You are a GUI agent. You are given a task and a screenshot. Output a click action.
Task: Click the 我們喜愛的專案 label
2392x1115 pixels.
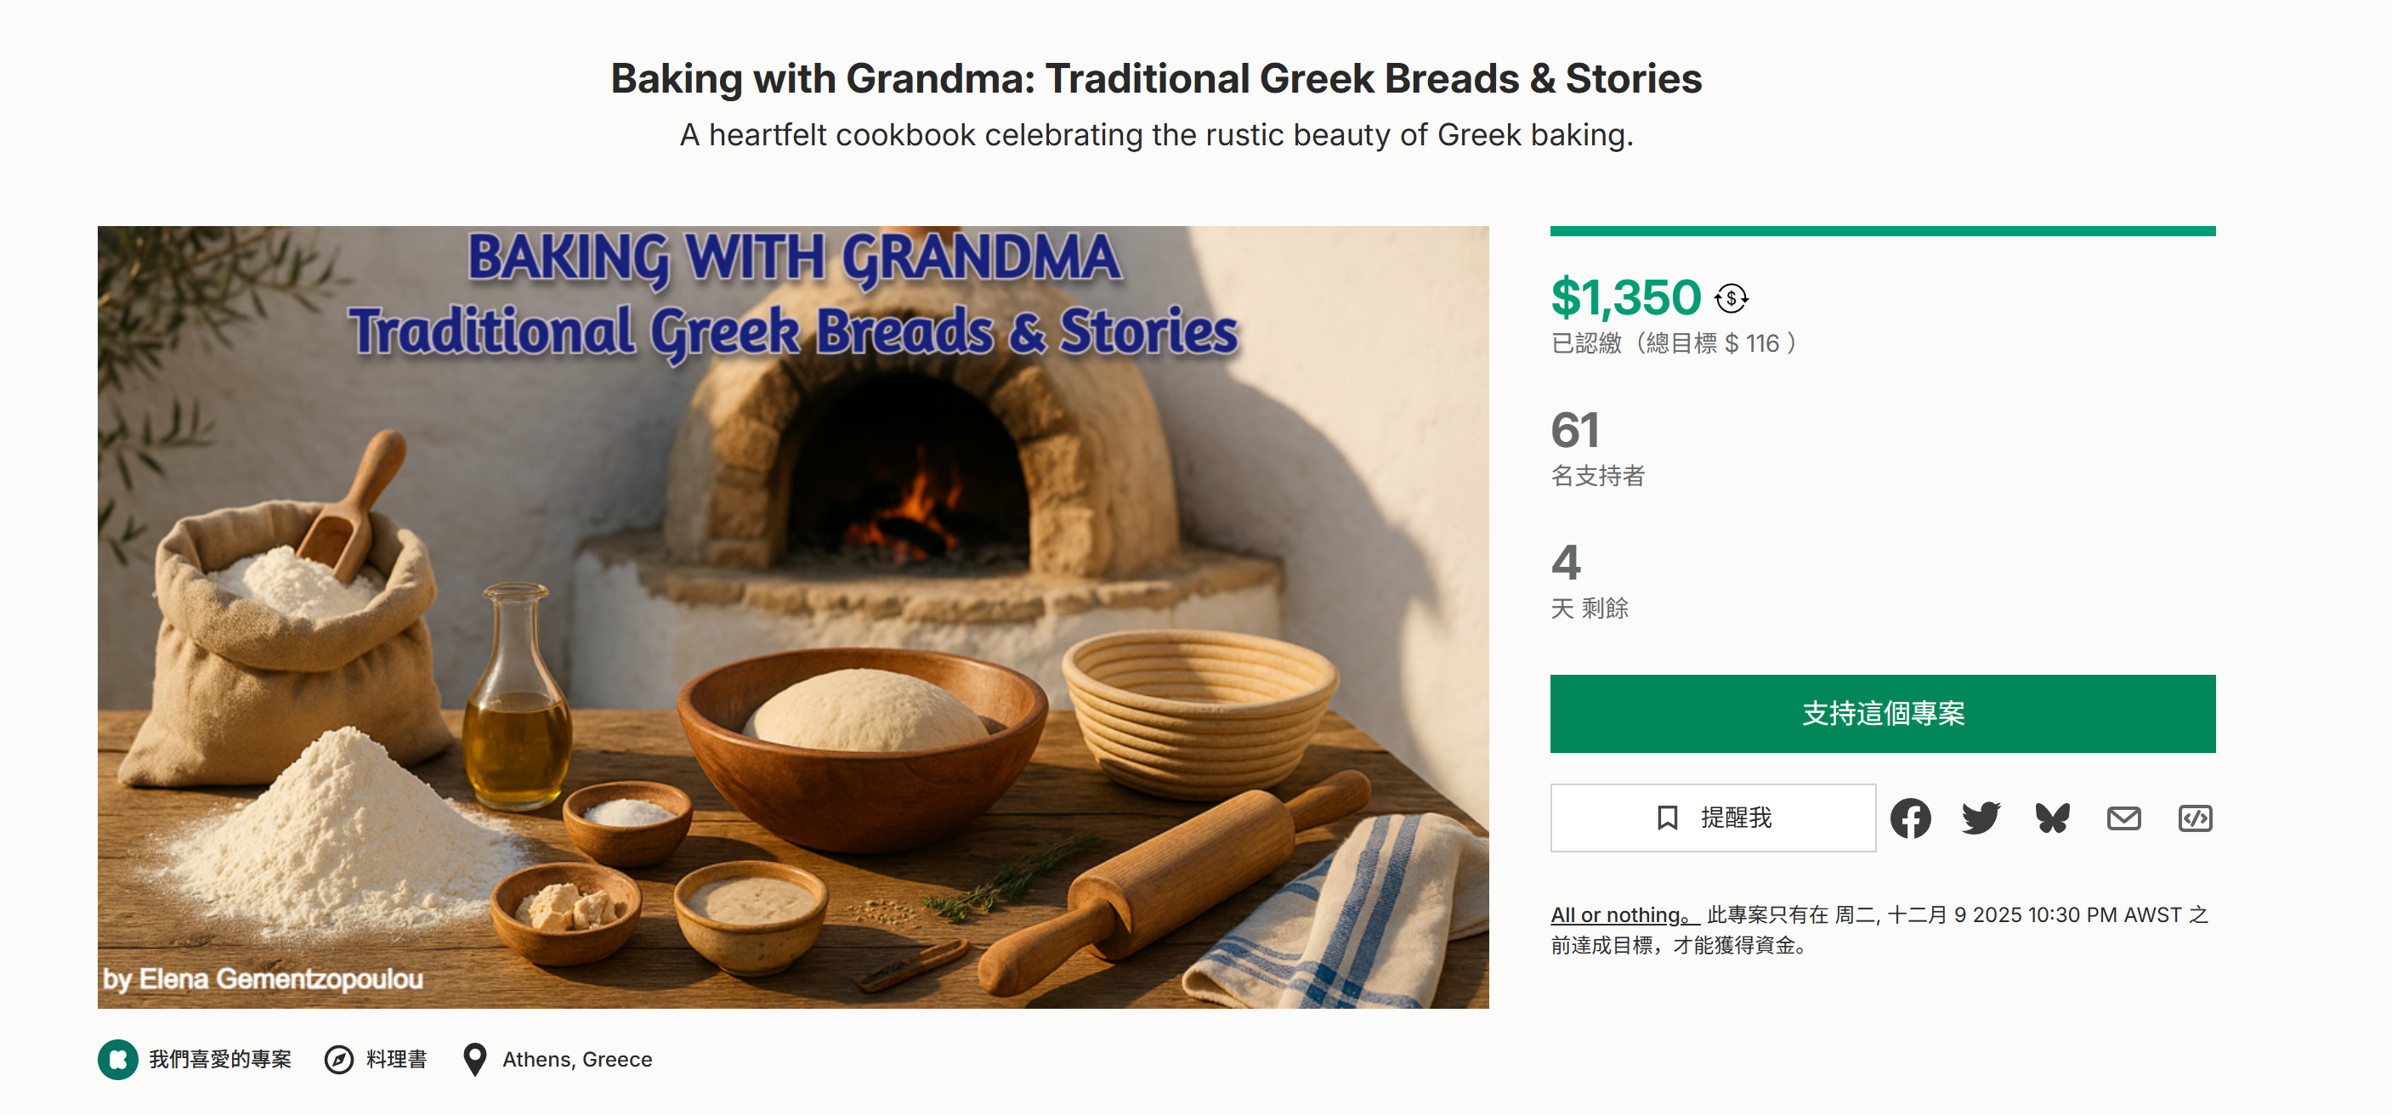pos(220,1059)
